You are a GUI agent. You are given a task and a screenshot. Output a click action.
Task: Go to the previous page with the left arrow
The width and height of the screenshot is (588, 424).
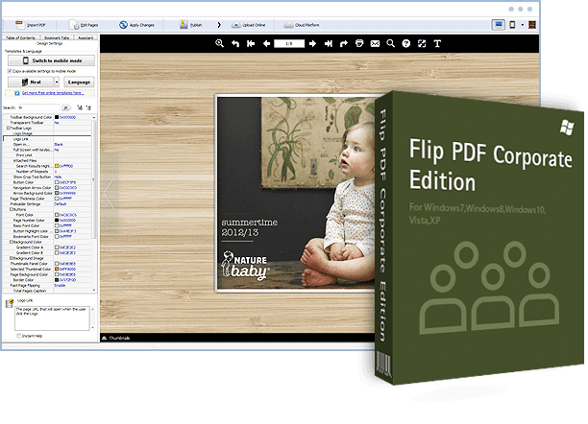tap(266, 43)
